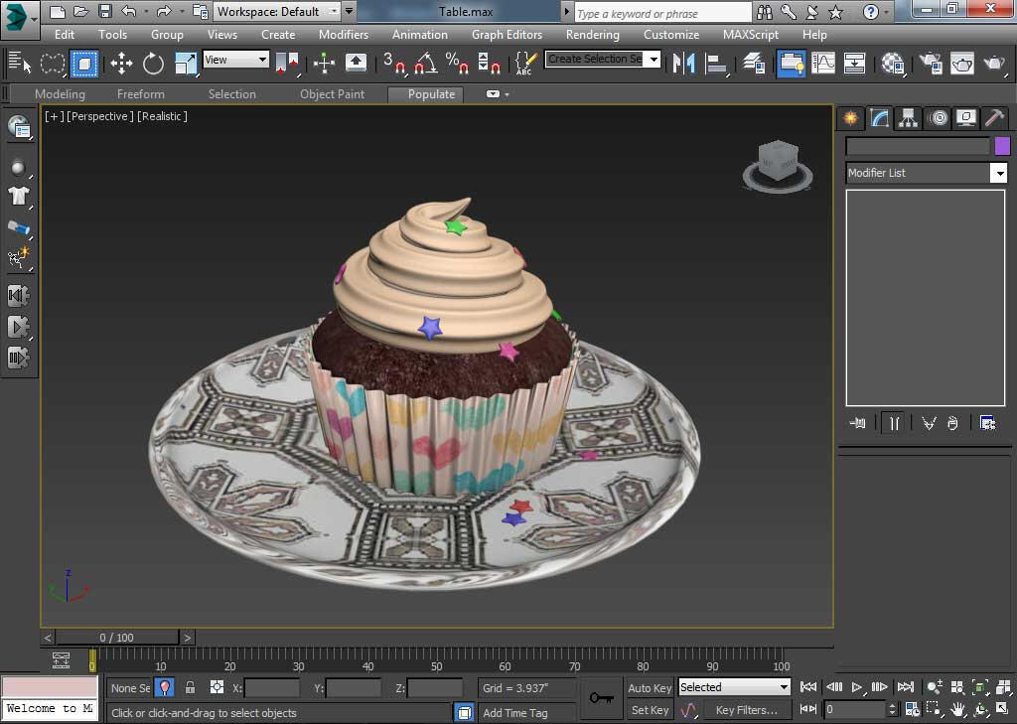Open the Material Editor from toolbar

(x=892, y=64)
